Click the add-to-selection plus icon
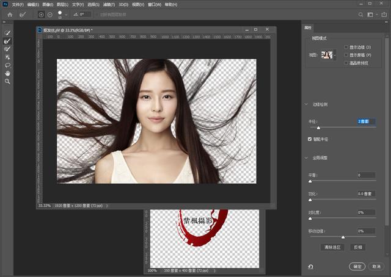This screenshot has height=277, width=391. point(41,14)
